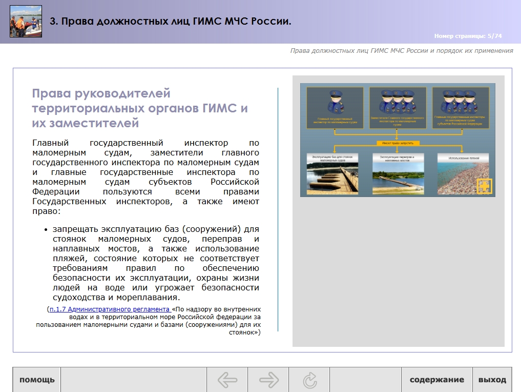Click the heading 'Права руководителей территориальных органов'

(x=139, y=108)
